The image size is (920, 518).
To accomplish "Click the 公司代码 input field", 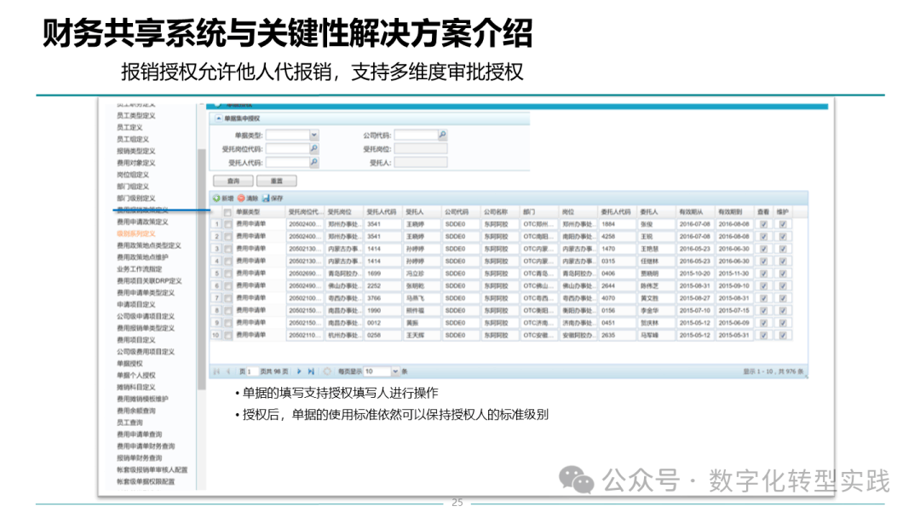I will (416, 135).
